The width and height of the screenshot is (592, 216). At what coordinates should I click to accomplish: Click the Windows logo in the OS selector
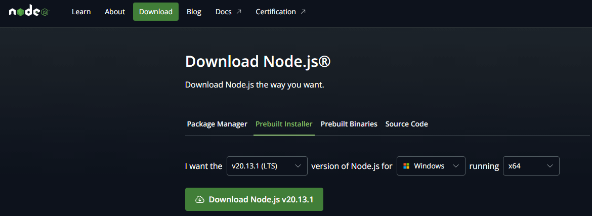[406, 166]
